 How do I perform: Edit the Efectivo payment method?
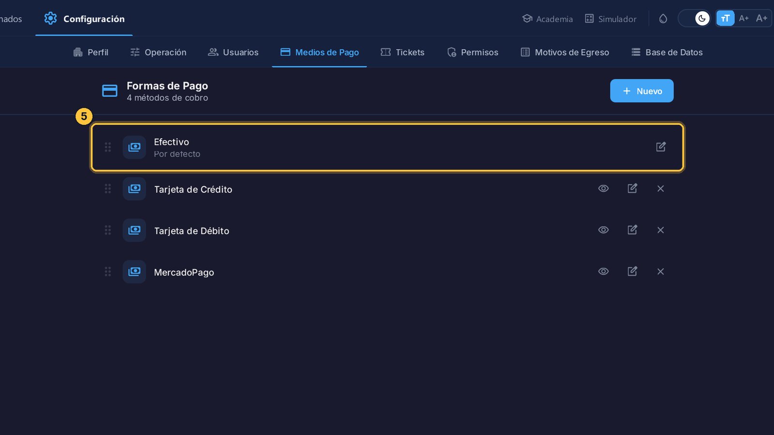pyautogui.click(x=661, y=147)
